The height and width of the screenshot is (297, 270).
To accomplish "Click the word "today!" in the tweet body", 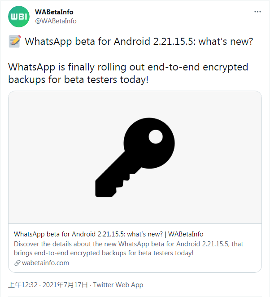I will [133, 80].
